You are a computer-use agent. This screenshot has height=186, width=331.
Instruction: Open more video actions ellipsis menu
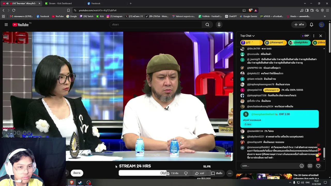point(230,173)
